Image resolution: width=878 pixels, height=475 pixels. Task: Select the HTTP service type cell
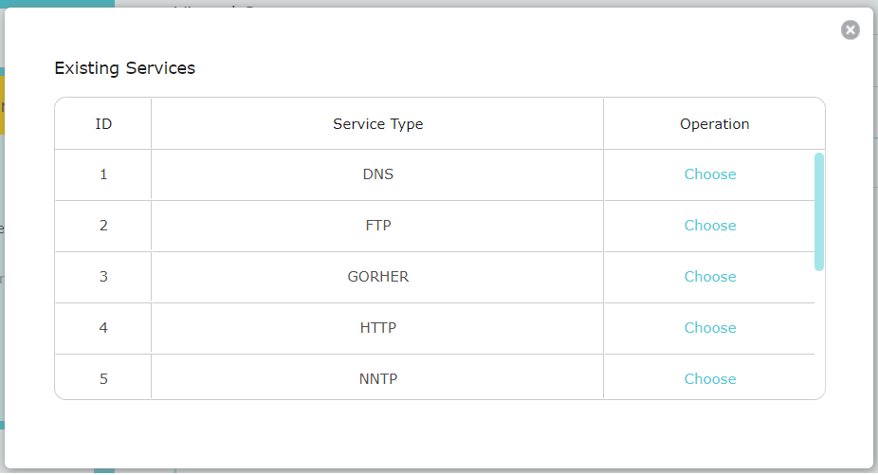tap(377, 328)
